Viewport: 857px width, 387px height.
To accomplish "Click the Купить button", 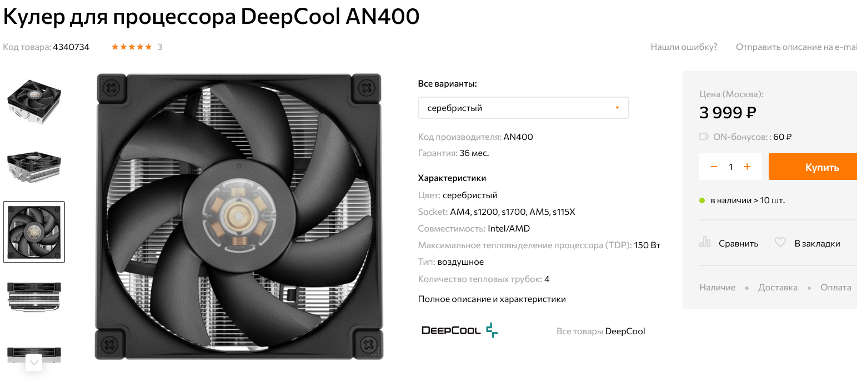I will coord(813,167).
